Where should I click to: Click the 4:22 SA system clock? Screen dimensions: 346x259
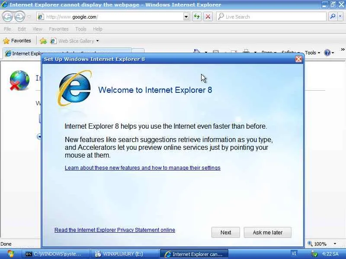(330, 254)
